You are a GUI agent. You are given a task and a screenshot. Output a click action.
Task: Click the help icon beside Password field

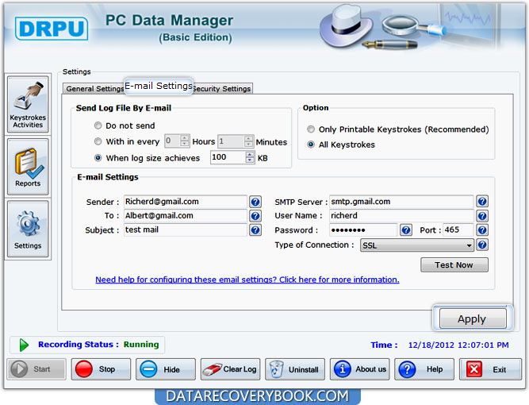[x=406, y=230]
